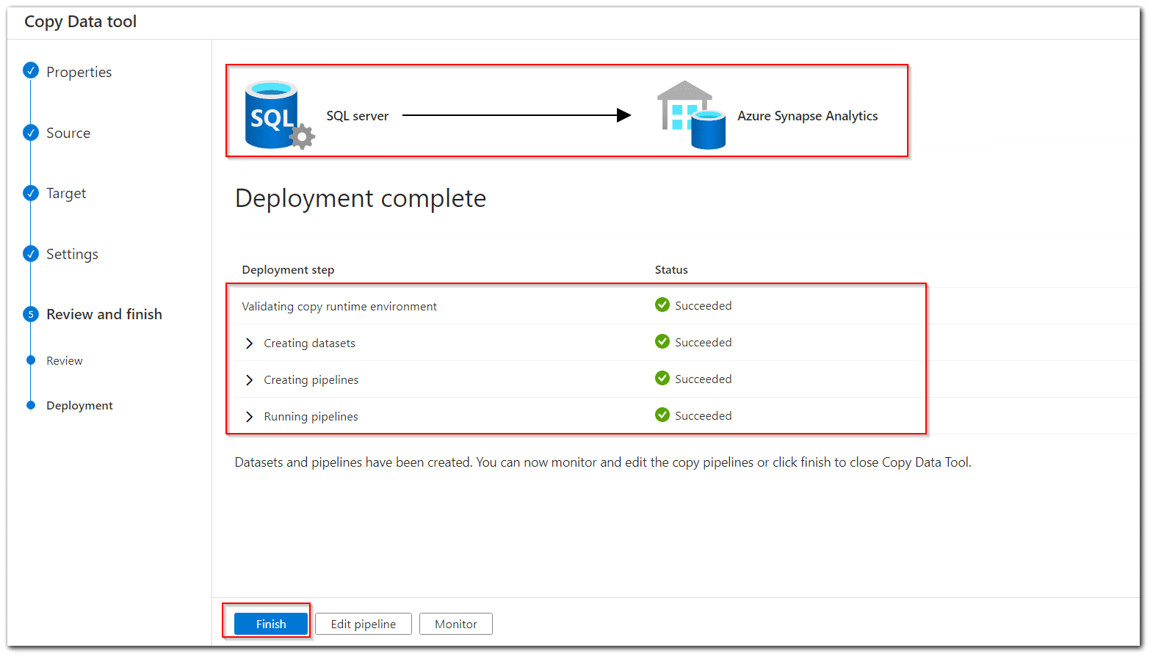Open the Review sub-step
The width and height of the screenshot is (1153, 659).
65,360
